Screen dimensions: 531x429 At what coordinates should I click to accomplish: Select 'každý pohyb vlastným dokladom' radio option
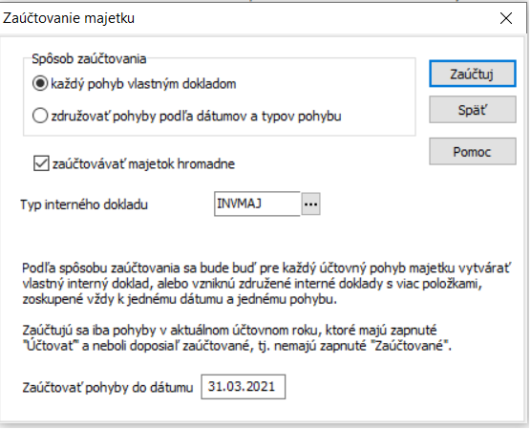[40, 84]
